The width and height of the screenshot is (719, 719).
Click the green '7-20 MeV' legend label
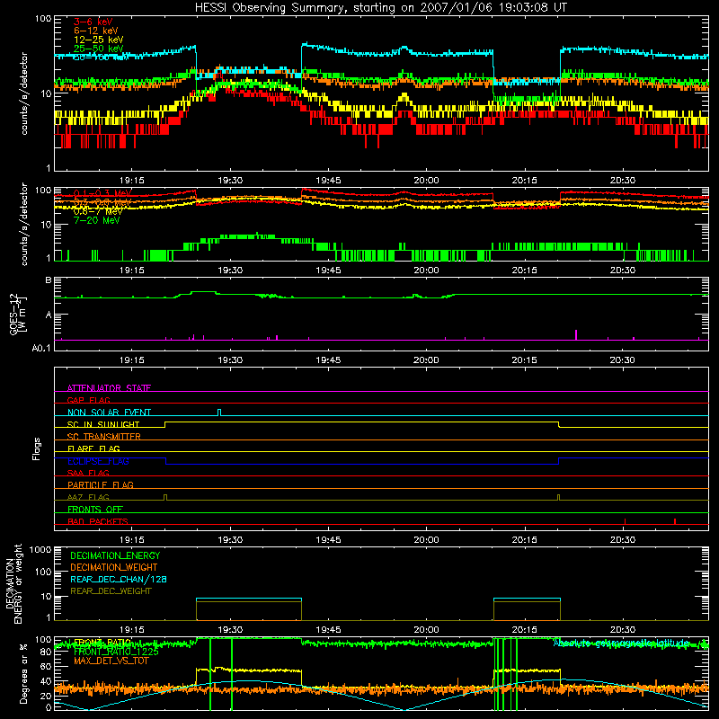click(x=96, y=220)
